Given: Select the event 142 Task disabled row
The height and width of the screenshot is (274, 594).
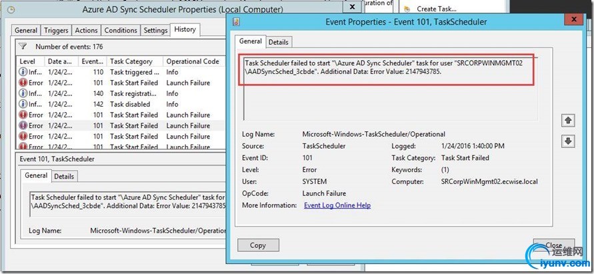Looking at the screenshot, I should 121,104.
